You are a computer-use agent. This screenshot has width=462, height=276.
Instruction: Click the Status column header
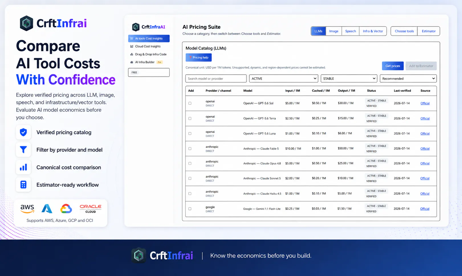click(371, 91)
